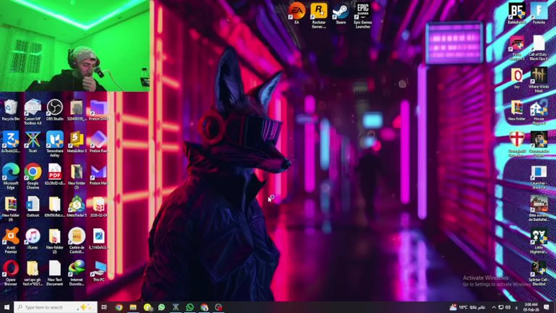The image size is (556, 313).
Task: Select MetaEditor 5 desktop icon
Action: tap(77, 142)
